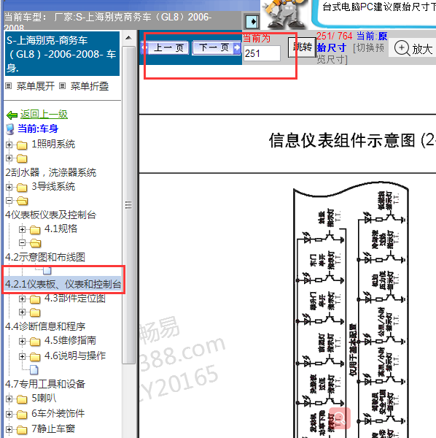Viewport: 436px width, 438px height.
Task: Click the 4.4诊断信息和程序 folder icon
Action: click(35, 312)
